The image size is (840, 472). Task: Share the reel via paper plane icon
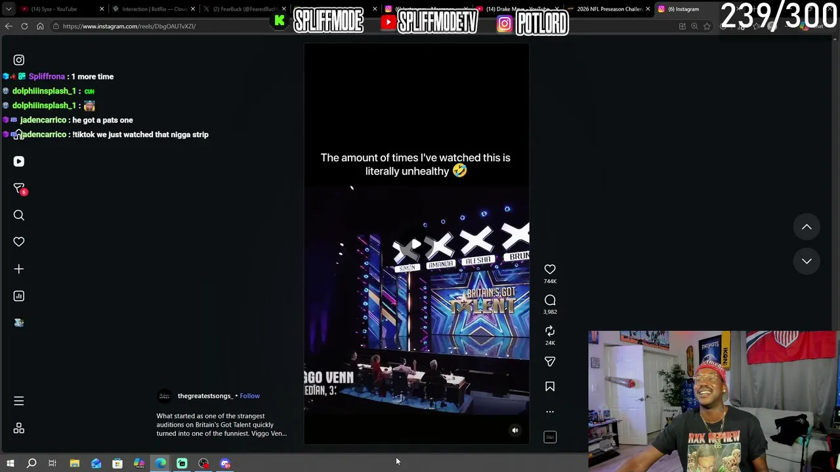pos(550,362)
